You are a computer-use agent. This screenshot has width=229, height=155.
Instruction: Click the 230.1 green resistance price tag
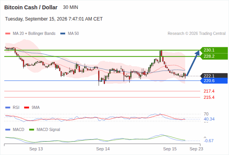(x=214, y=50)
